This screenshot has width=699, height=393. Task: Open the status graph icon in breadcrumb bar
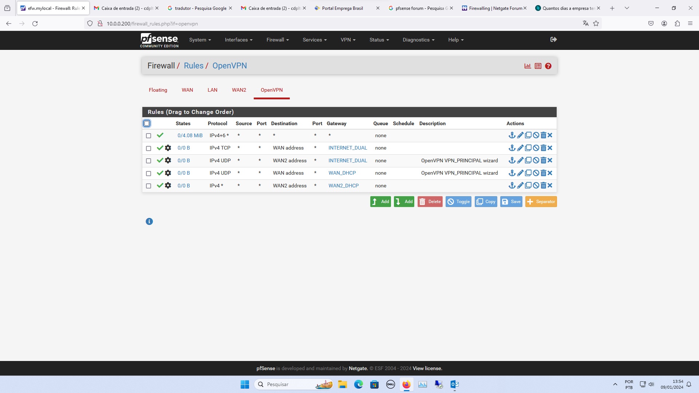[528, 66]
